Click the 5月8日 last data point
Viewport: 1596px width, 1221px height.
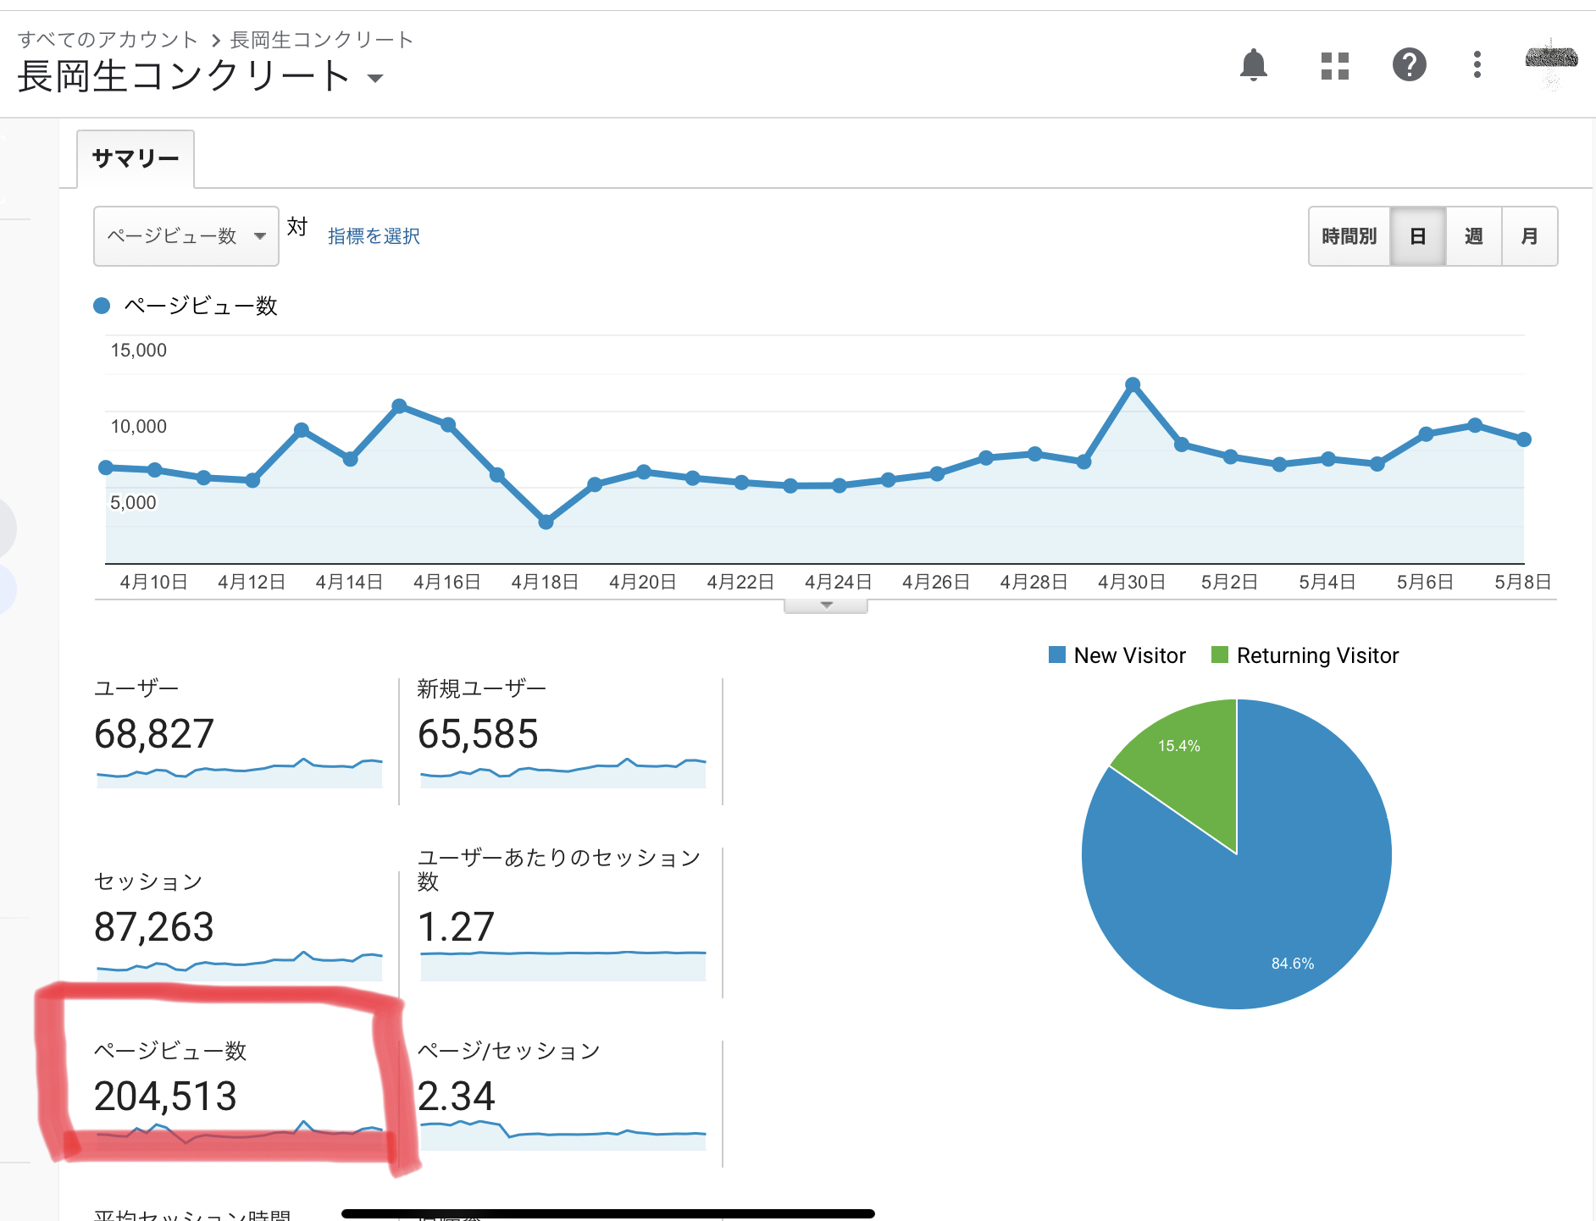point(1524,439)
